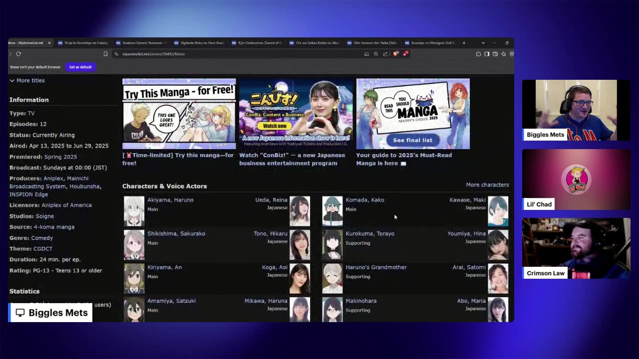
Task: Open Brave Wallet icon in toolbar
Action: pyautogui.click(x=495, y=54)
